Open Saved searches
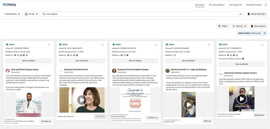Screen dimensions: 270x129 (256, 14)
